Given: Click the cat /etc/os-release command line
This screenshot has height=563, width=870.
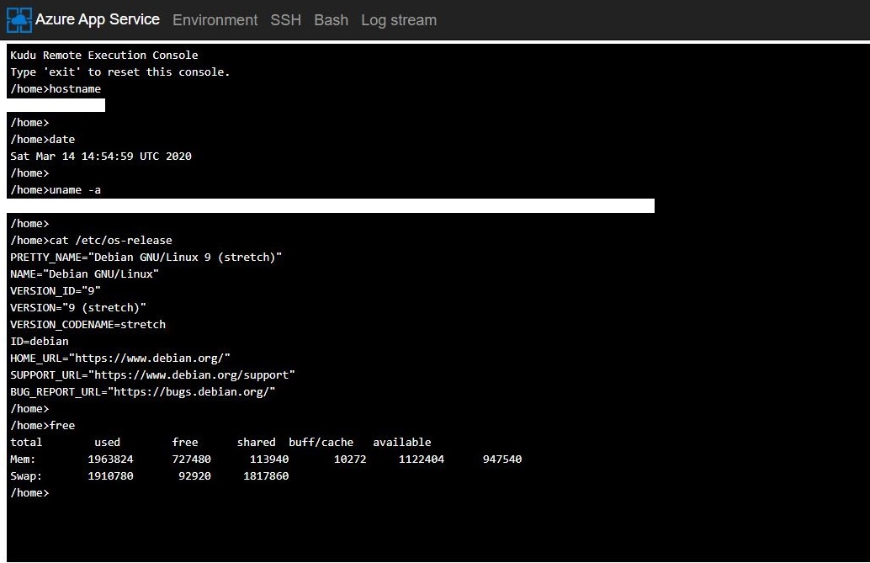Looking at the screenshot, I should tap(91, 241).
